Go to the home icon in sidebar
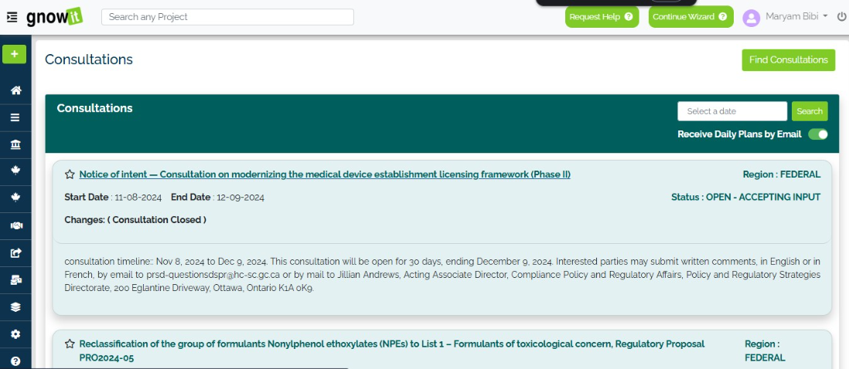Image resolution: width=849 pixels, height=369 pixels. coord(15,90)
